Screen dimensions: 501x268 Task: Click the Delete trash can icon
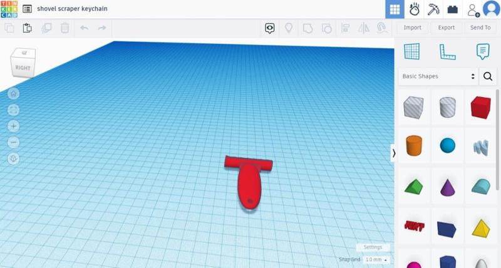pos(65,28)
